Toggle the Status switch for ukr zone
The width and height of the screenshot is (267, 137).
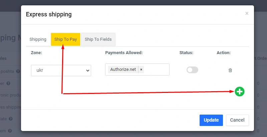tap(192, 70)
